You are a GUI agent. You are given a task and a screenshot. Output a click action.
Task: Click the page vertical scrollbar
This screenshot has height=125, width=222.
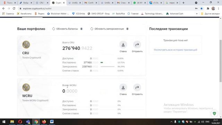coord(221,61)
